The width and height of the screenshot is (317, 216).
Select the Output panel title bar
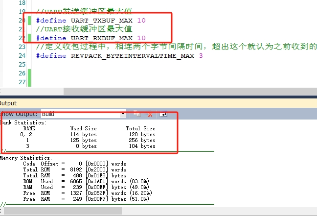158,103
